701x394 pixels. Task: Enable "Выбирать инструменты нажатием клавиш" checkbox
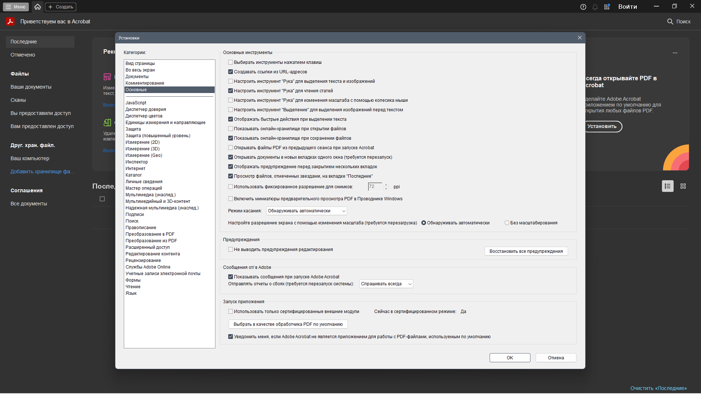point(230,62)
